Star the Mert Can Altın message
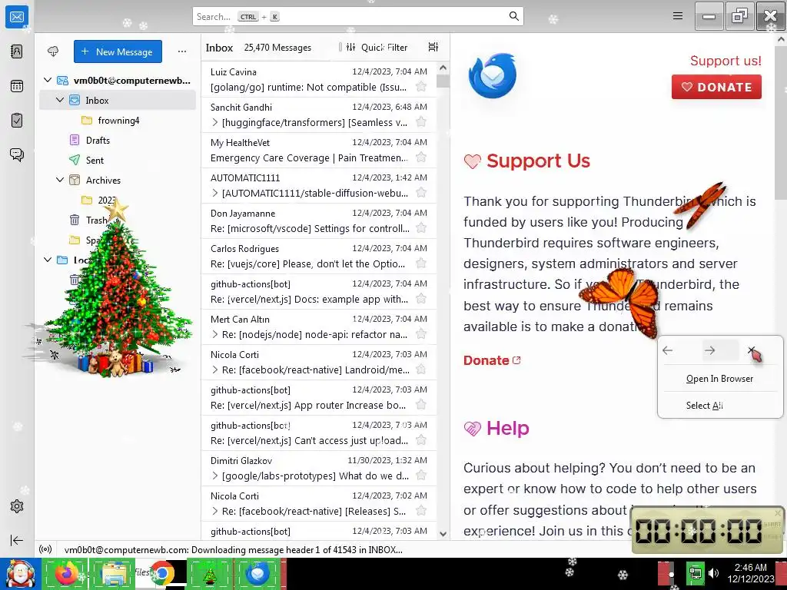The height and width of the screenshot is (590, 787). (421, 334)
